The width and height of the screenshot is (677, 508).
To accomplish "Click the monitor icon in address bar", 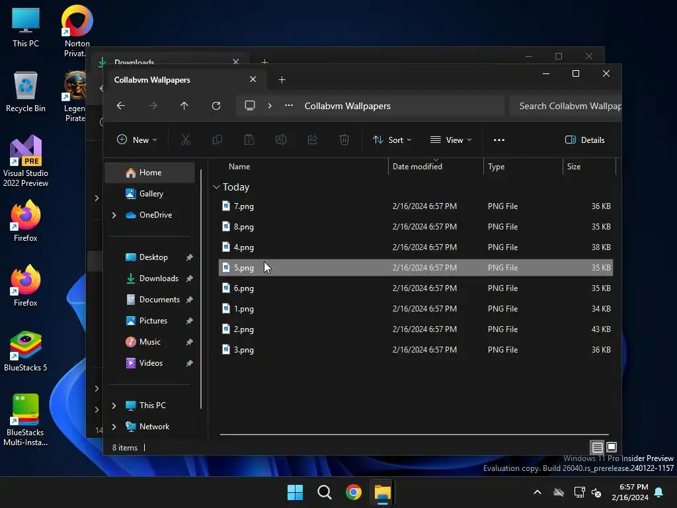I will (249, 106).
